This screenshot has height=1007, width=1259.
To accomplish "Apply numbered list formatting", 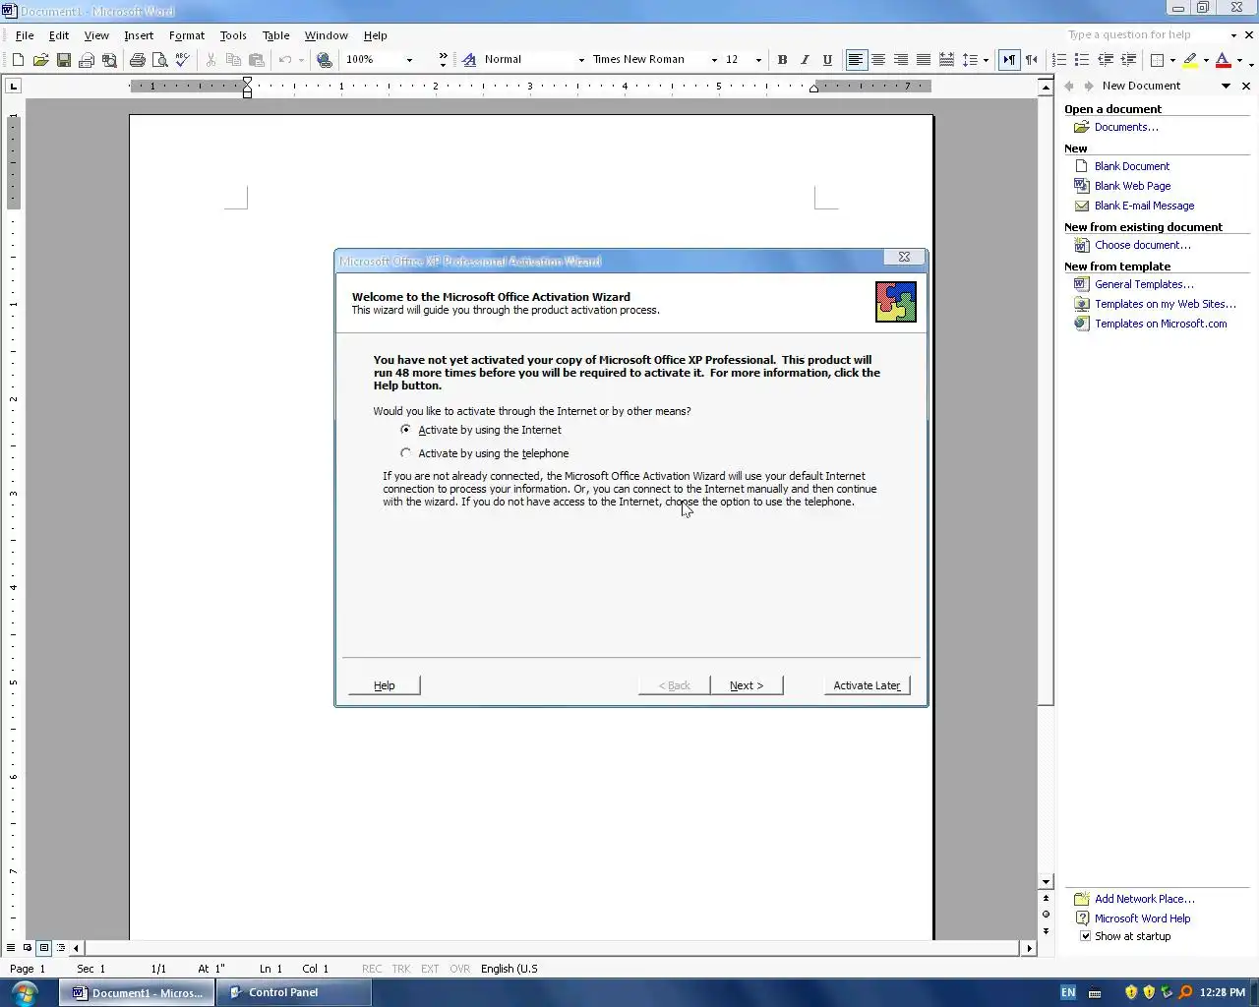I will click(1059, 60).
